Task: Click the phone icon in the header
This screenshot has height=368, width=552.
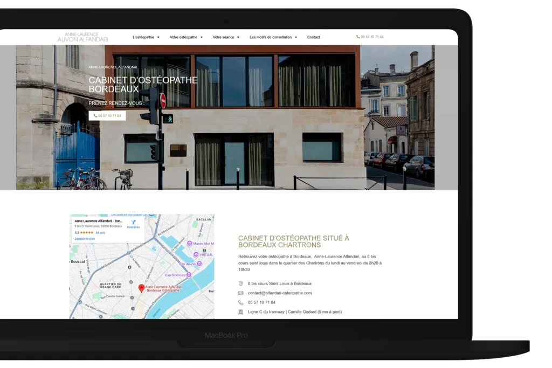Action: click(x=358, y=37)
